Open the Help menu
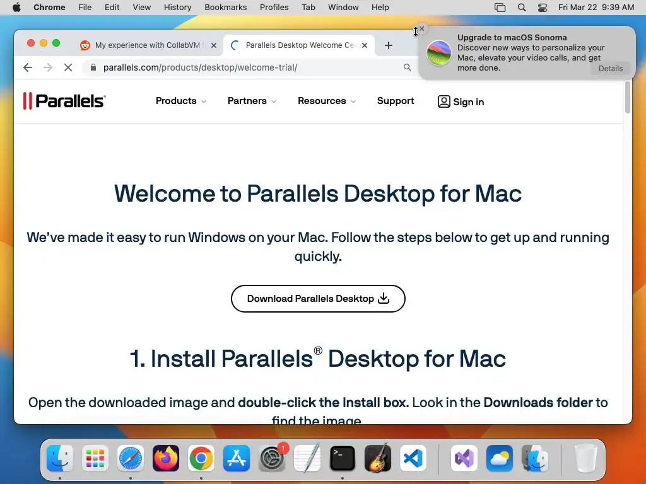The image size is (646, 484). click(x=380, y=8)
